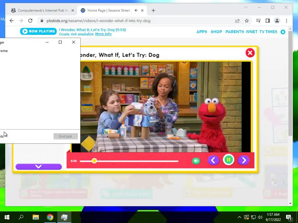Open the Windows Start menu
Viewport: 298px width, 223px height.
7,217
